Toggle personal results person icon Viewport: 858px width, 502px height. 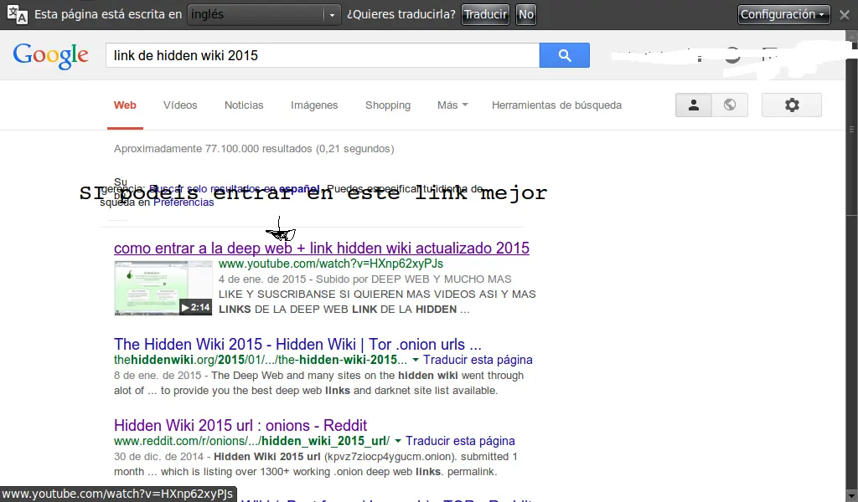[693, 105]
